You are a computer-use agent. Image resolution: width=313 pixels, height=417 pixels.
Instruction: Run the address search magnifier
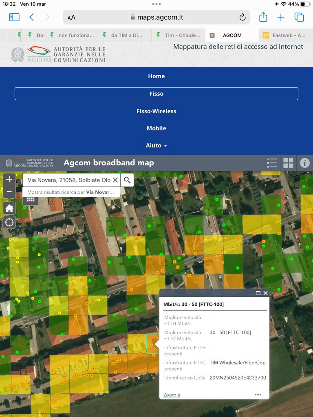point(127,180)
